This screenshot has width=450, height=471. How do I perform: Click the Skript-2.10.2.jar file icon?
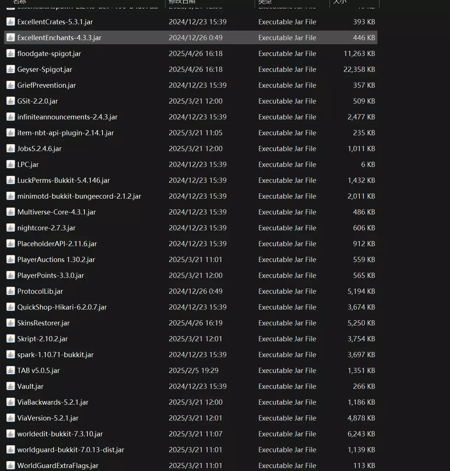11,339
